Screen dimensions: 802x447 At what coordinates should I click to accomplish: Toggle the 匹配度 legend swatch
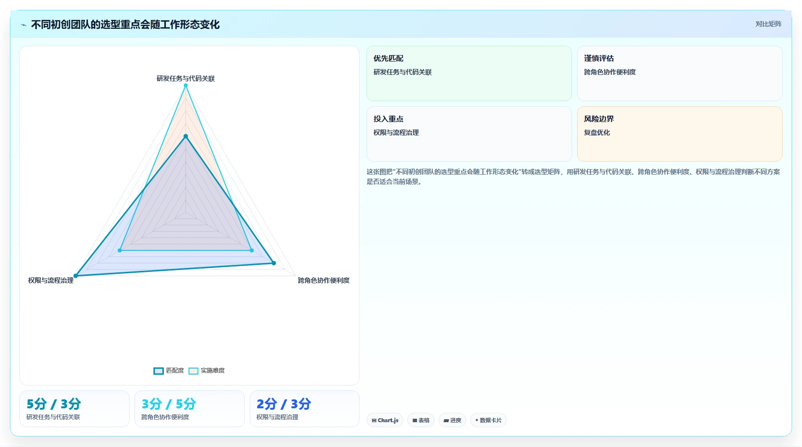[x=158, y=371]
